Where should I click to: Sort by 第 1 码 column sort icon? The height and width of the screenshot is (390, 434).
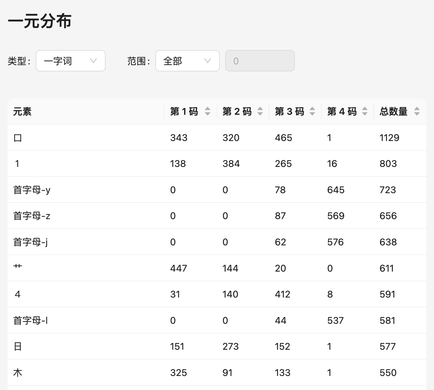(208, 111)
